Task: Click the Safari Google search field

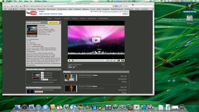Action: click(137, 6)
